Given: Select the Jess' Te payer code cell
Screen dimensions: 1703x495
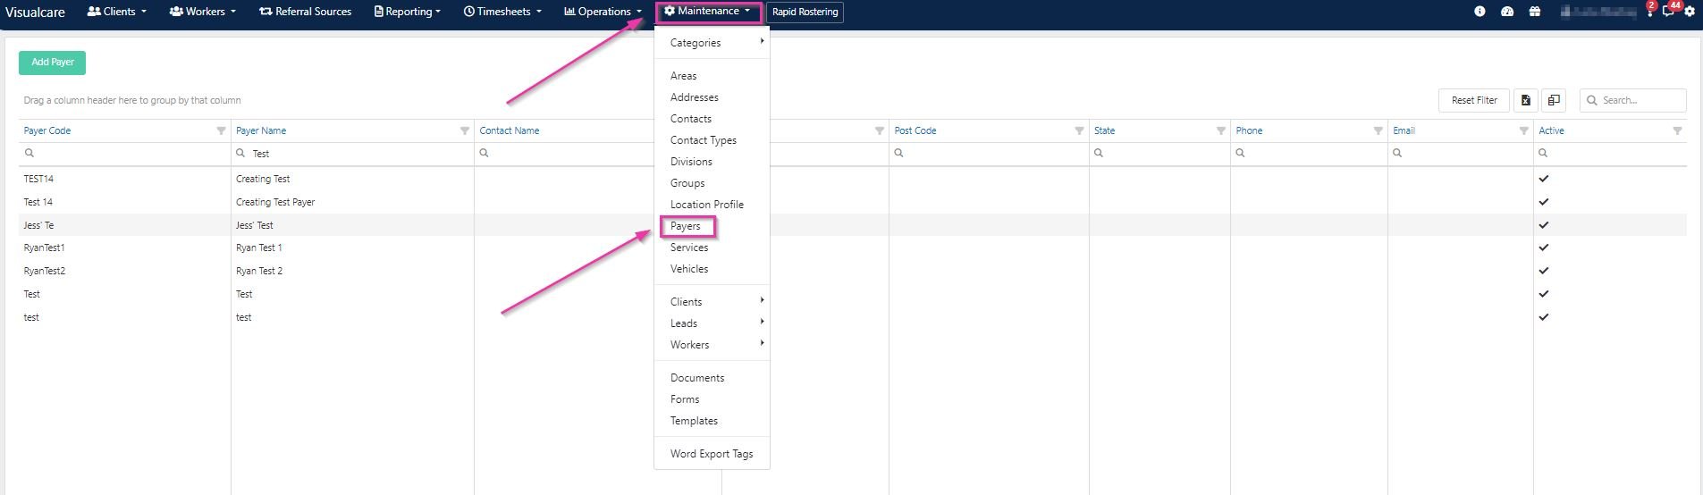Looking at the screenshot, I should 124,225.
